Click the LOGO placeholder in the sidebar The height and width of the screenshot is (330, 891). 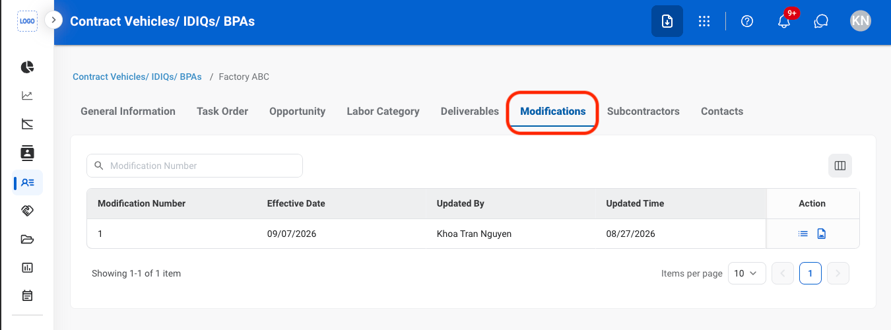[x=27, y=21]
